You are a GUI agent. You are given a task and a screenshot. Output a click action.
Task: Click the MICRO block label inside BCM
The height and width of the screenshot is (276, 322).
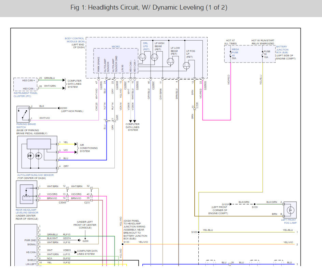116,46
